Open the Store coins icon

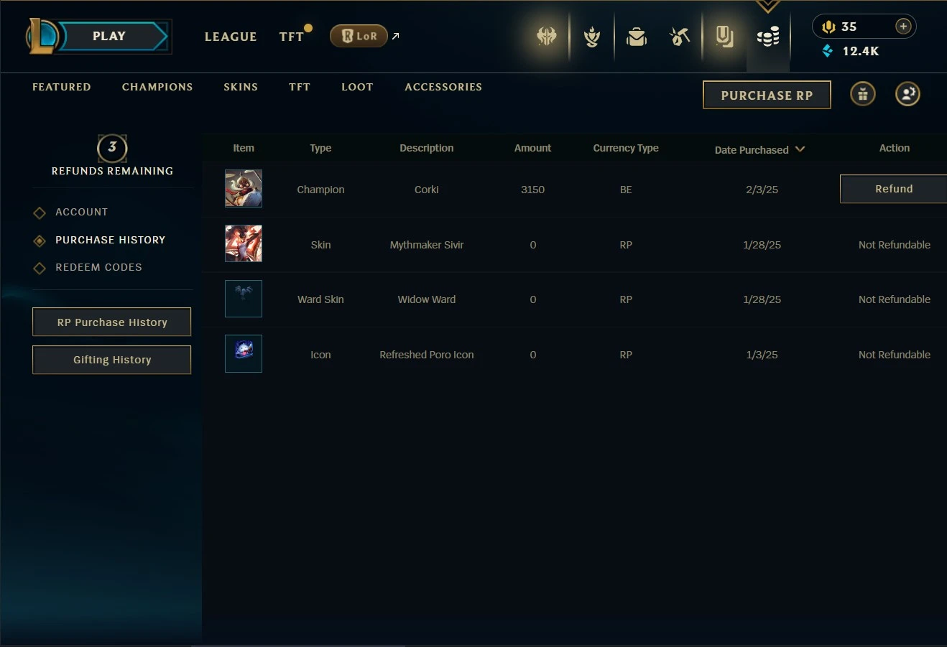(768, 37)
